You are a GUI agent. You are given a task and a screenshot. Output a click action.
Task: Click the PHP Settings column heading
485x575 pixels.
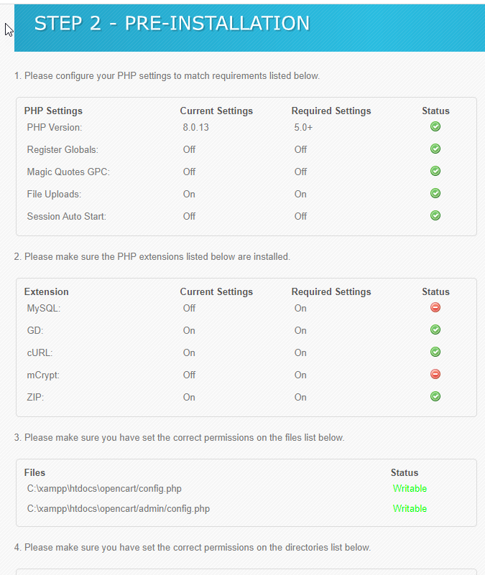click(x=53, y=111)
